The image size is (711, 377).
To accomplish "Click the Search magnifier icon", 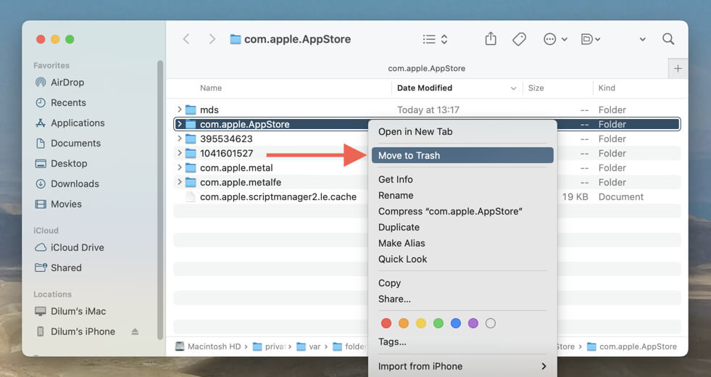I will point(668,39).
